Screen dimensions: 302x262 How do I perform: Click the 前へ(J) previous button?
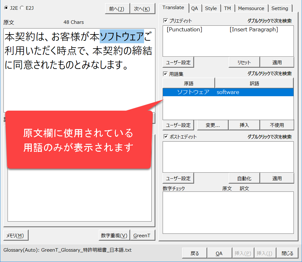(117, 9)
